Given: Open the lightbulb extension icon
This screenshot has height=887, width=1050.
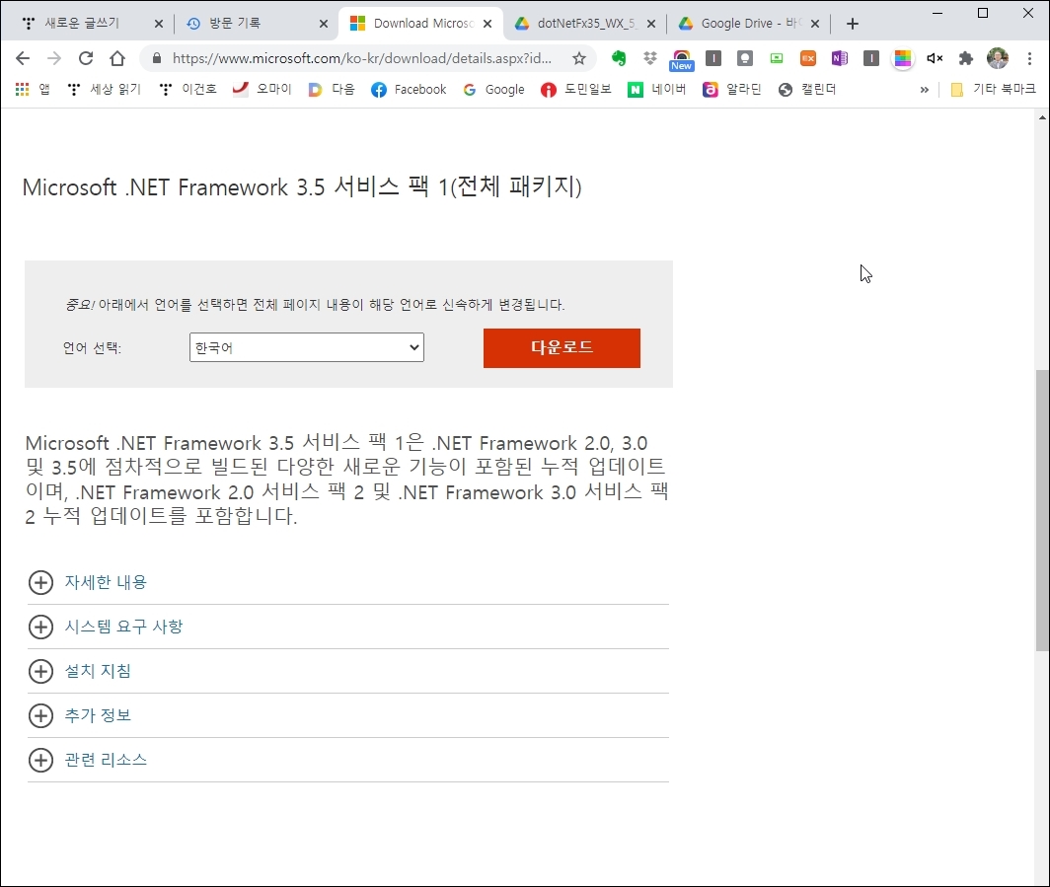Looking at the screenshot, I should pyautogui.click(x=745, y=58).
